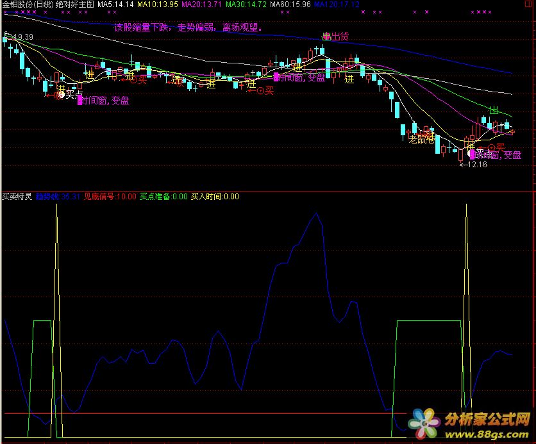Click the 19.39 high price label
Viewport: 536px width, 444px height.
(x=24, y=37)
